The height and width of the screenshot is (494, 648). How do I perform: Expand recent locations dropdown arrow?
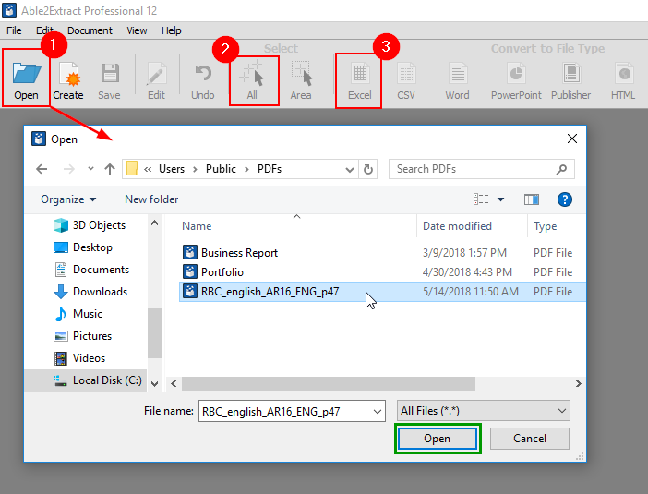(90, 169)
